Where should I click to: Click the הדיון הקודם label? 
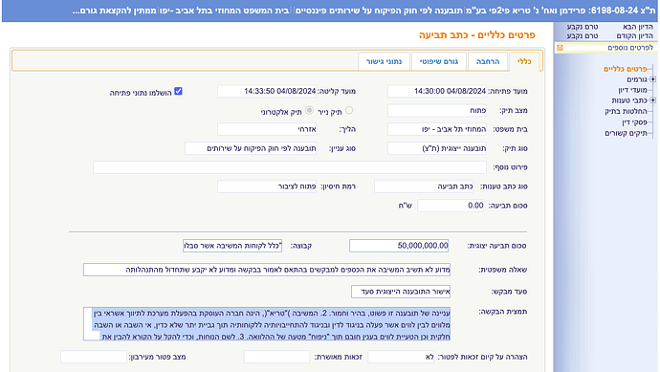point(635,35)
